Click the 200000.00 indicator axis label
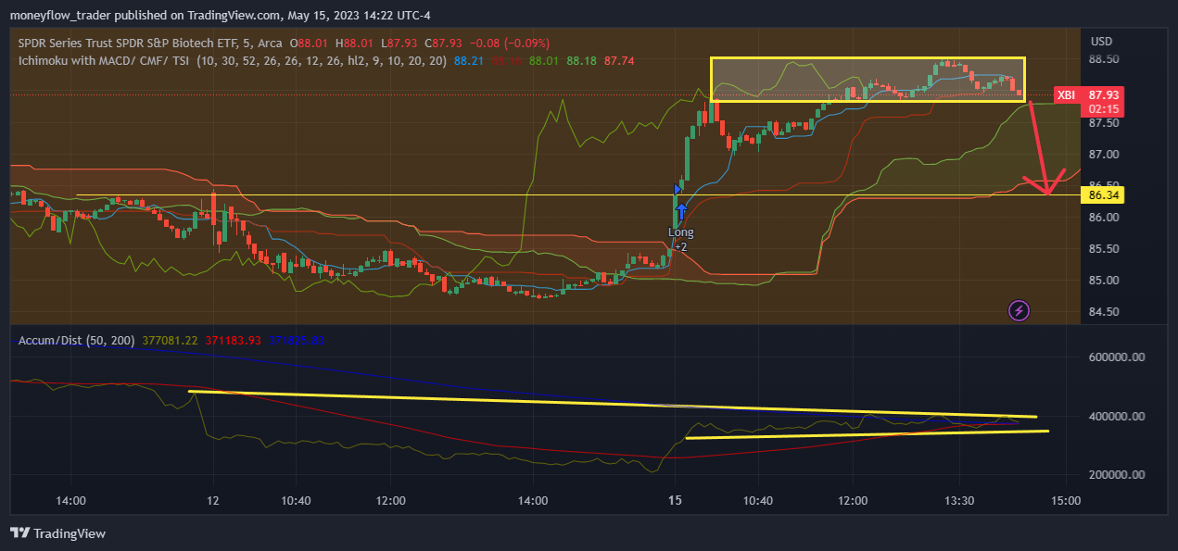Viewport: 1178px width, 551px height. pyautogui.click(x=1118, y=475)
